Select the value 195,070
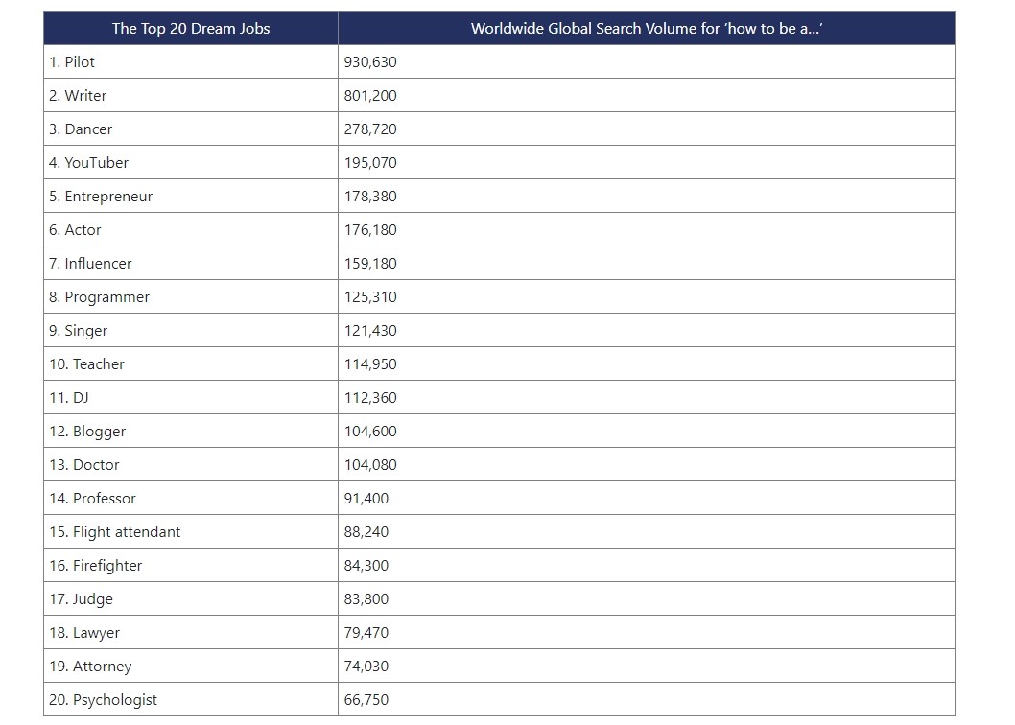This screenshot has width=1015, height=725. [x=370, y=163]
